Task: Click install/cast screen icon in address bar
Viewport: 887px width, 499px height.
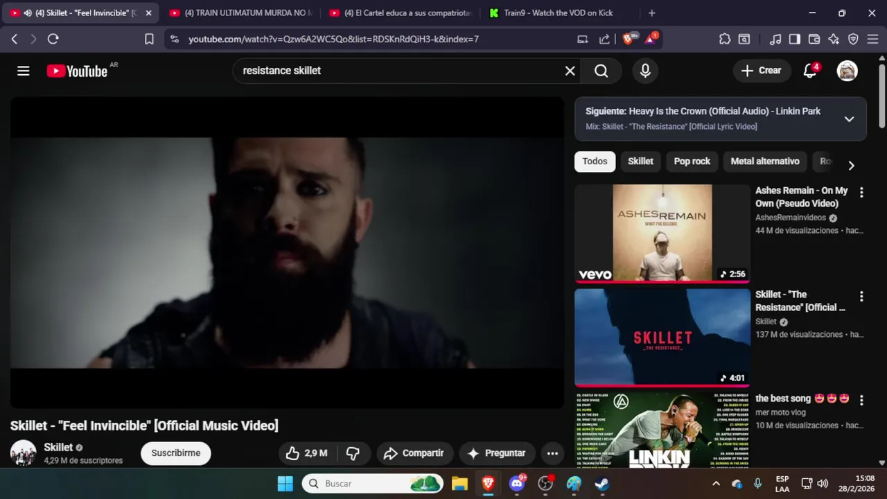Action: [x=583, y=39]
